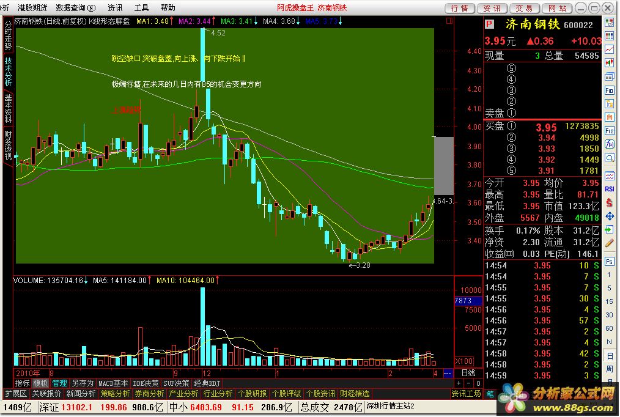
Task: Click the tree structure icon in the right toolbar
Action: 610,103
